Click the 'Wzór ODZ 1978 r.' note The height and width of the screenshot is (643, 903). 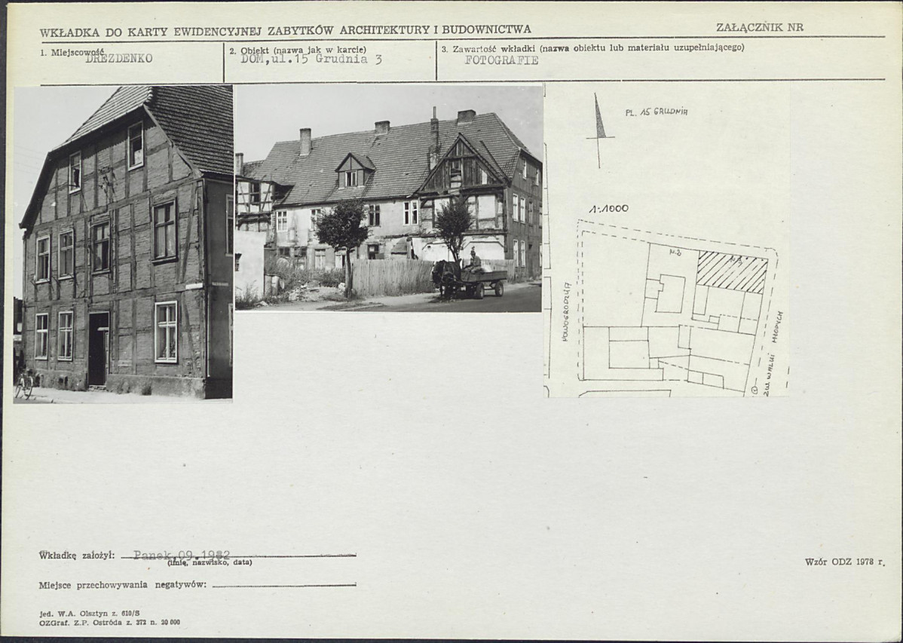pos(844,561)
